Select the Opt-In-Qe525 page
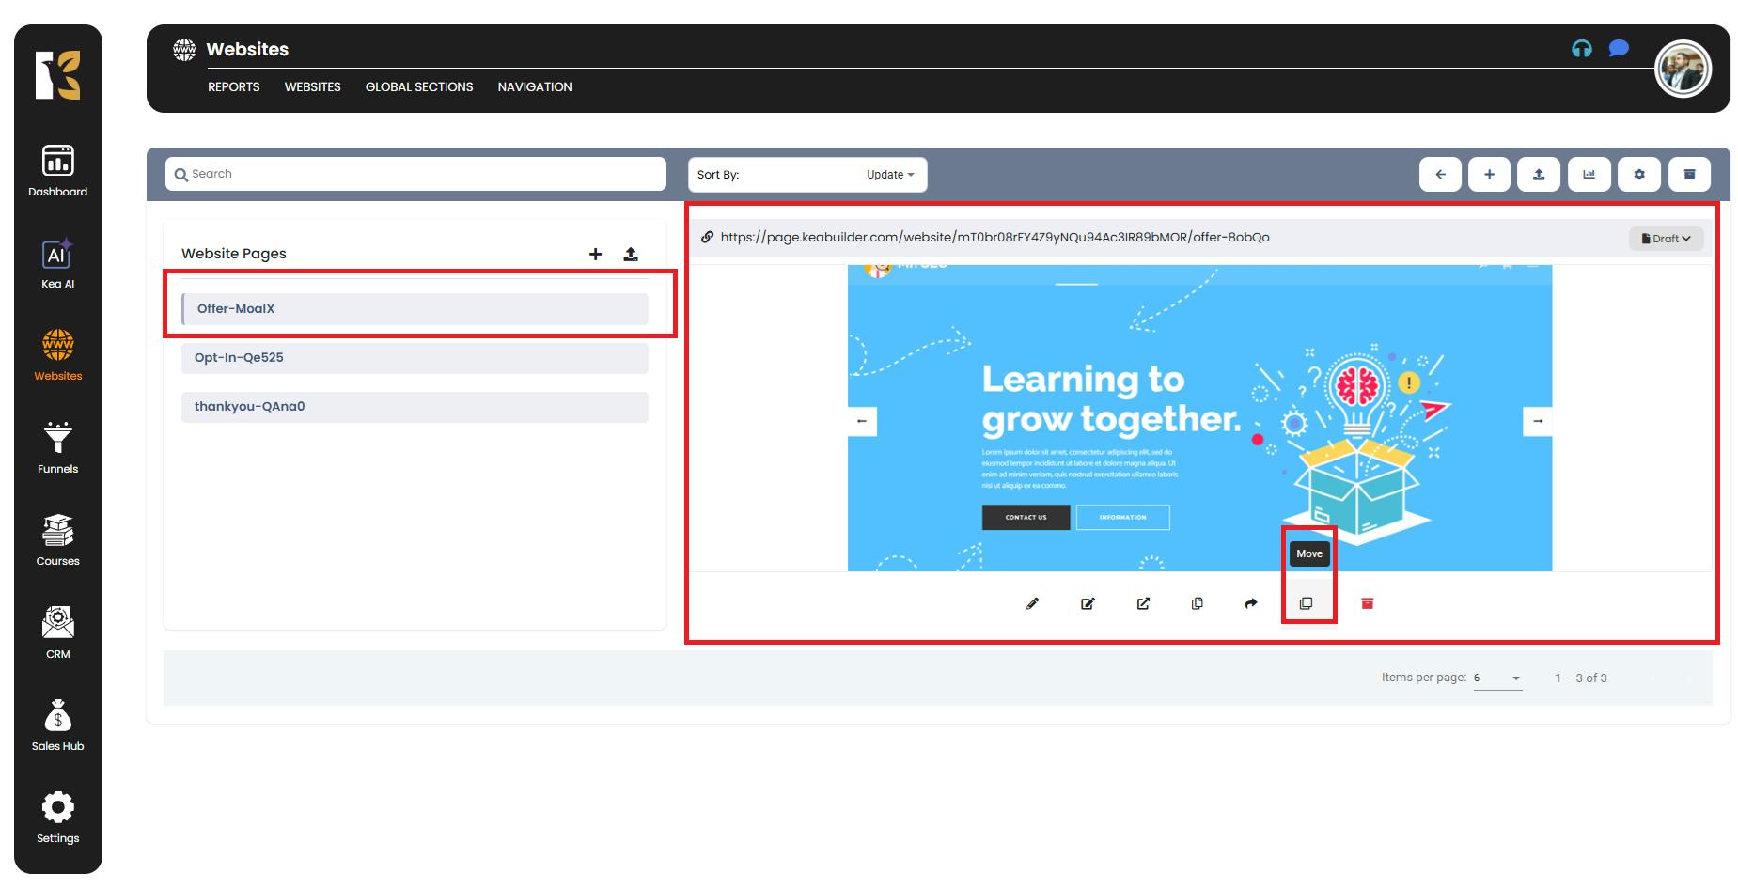This screenshot has width=1738, height=888. [415, 358]
